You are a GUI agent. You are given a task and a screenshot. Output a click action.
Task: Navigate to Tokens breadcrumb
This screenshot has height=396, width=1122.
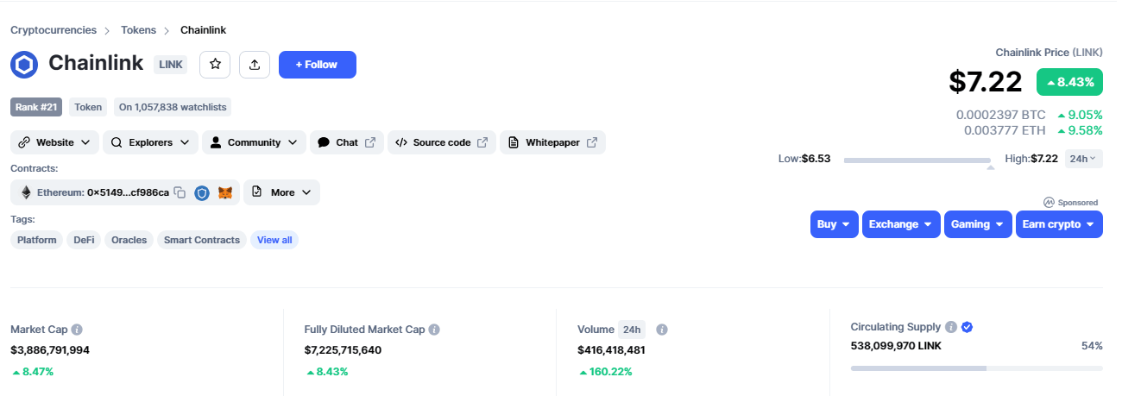[x=138, y=30]
